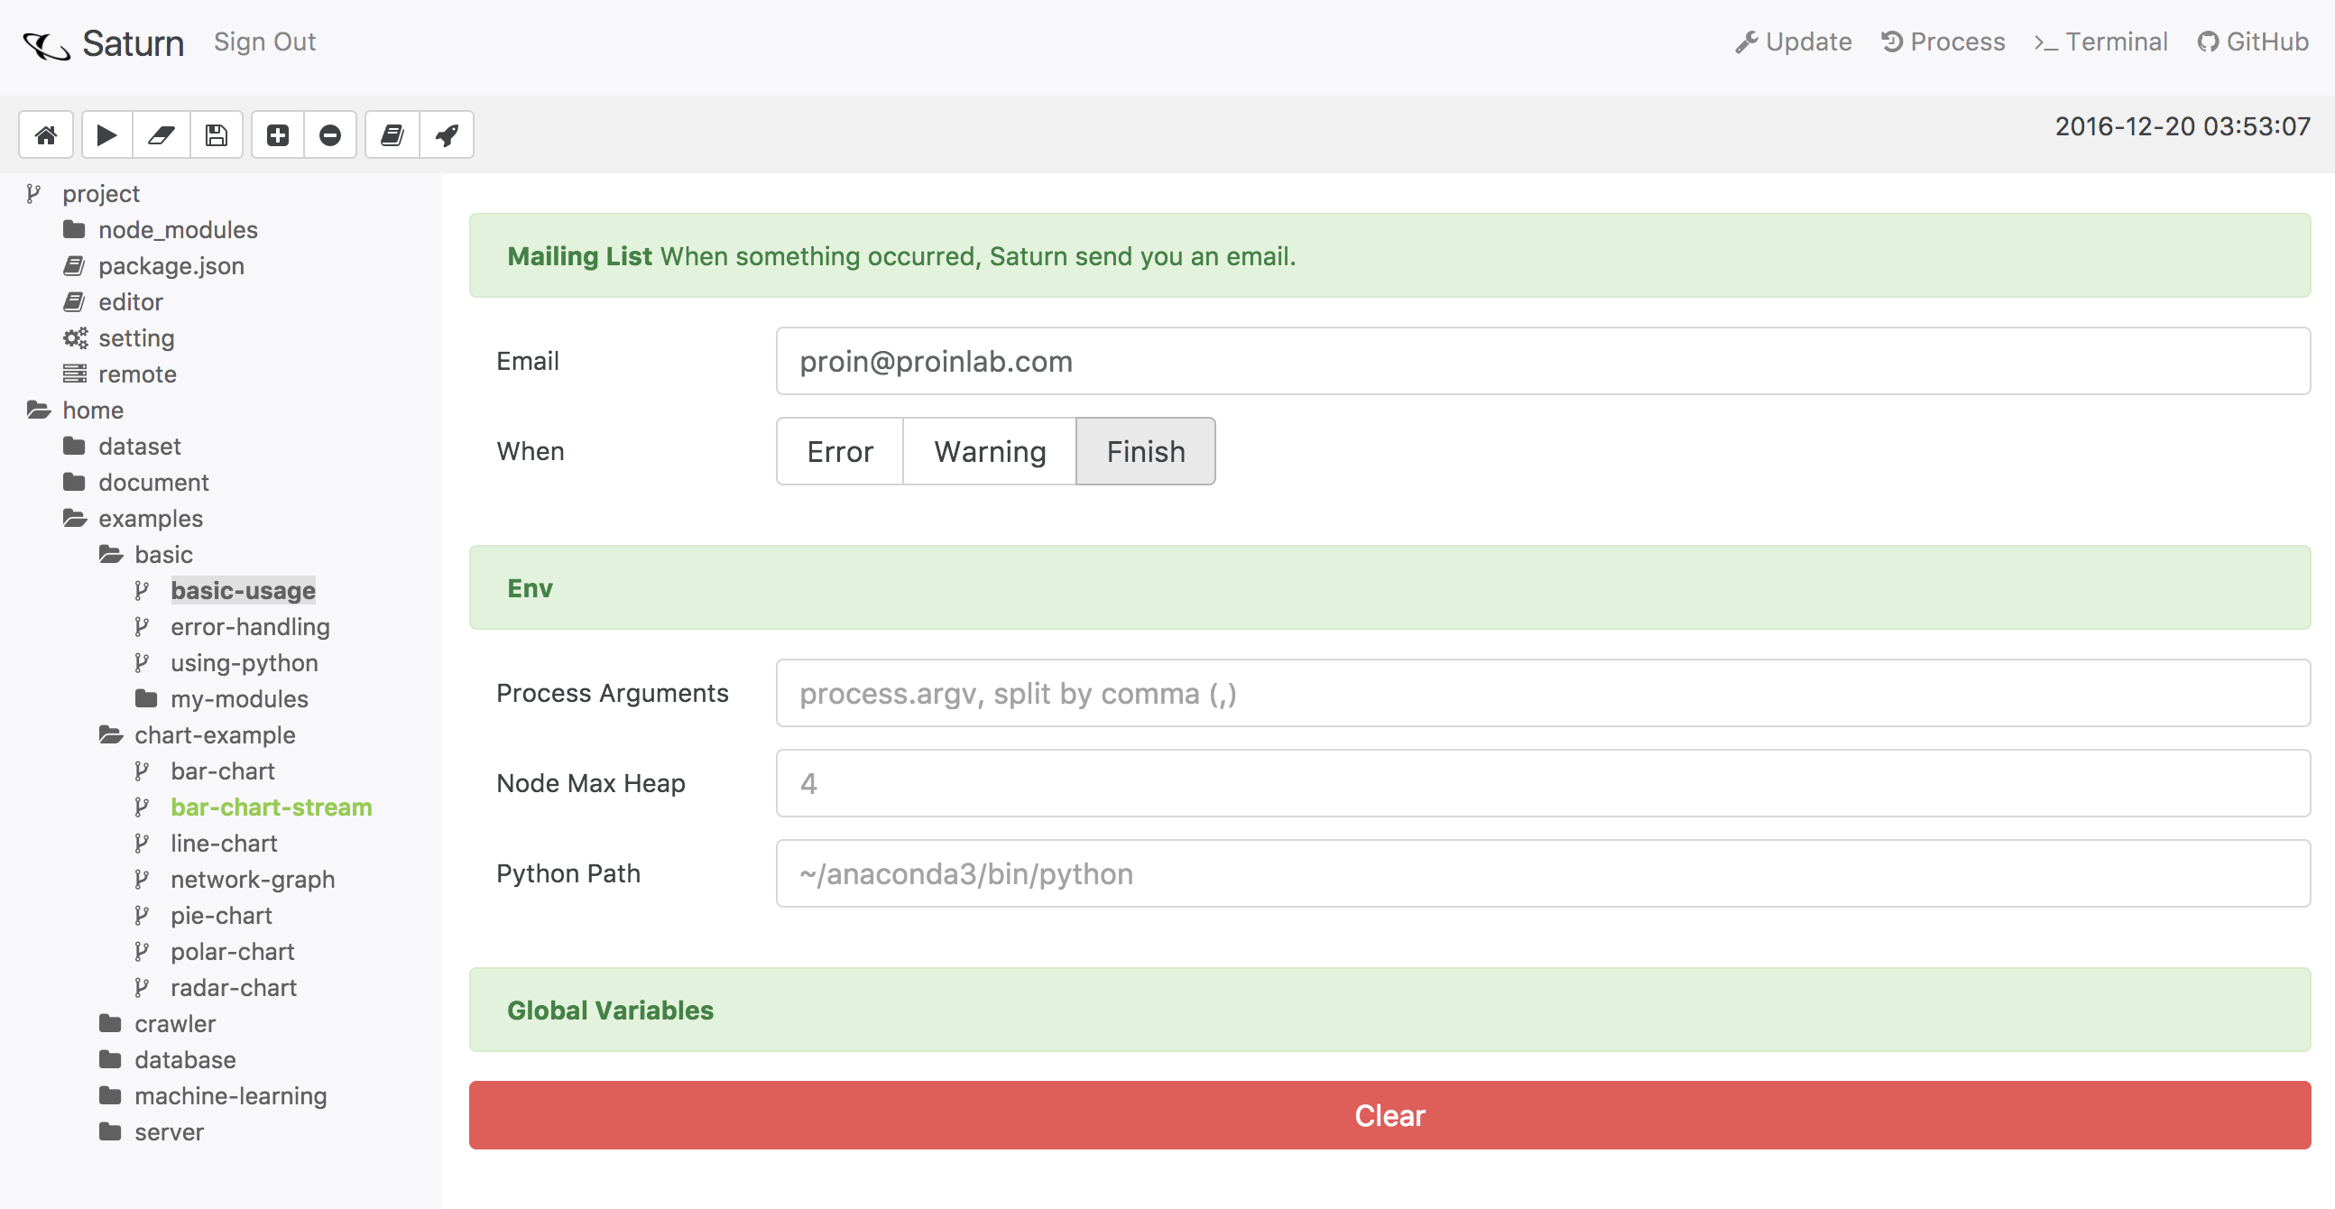
Task: Expand the machine-learning folder
Action: [x=229, y=1095]
